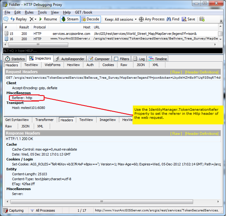Screen dimensions: 226x216
Task: Focus the QuickExec command box
Action: tap(113, 51)
